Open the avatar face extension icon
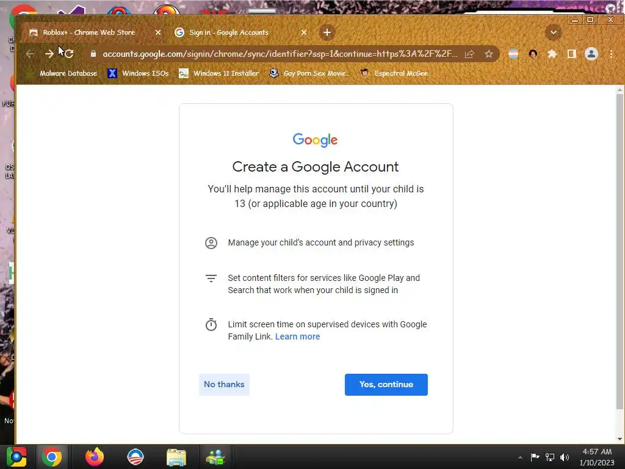Viewport: 625px width, 469px height. [533, 54]
